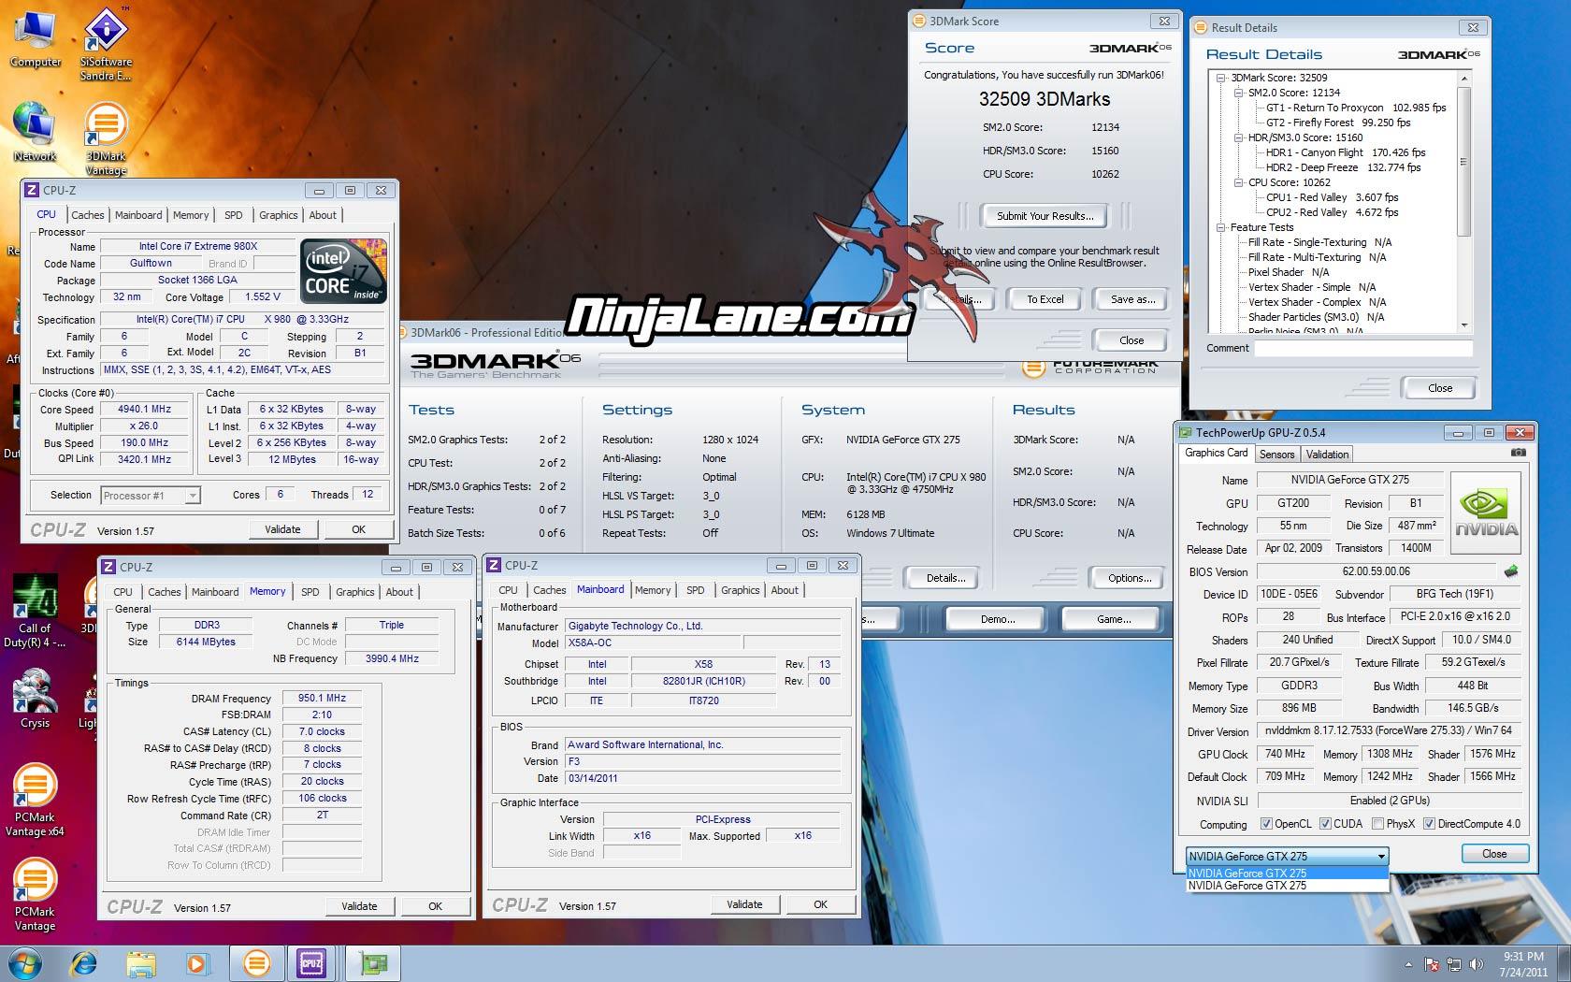Toggle the CUDA checkbox in GPU-Z

click(x=1325, y=824)
